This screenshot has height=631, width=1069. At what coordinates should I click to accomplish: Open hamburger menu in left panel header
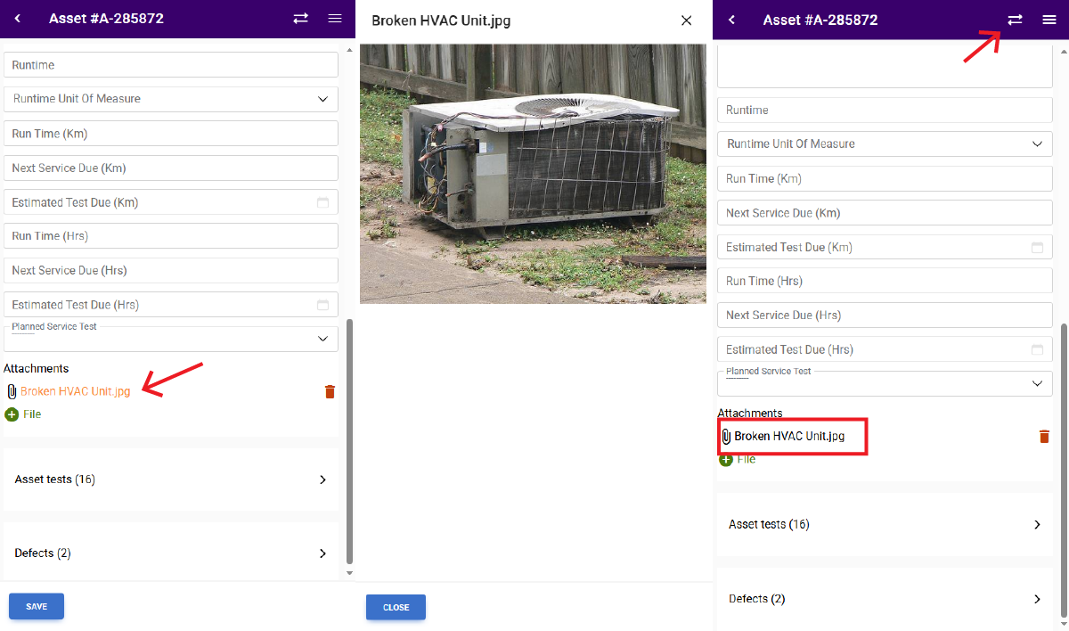point(335,19)
